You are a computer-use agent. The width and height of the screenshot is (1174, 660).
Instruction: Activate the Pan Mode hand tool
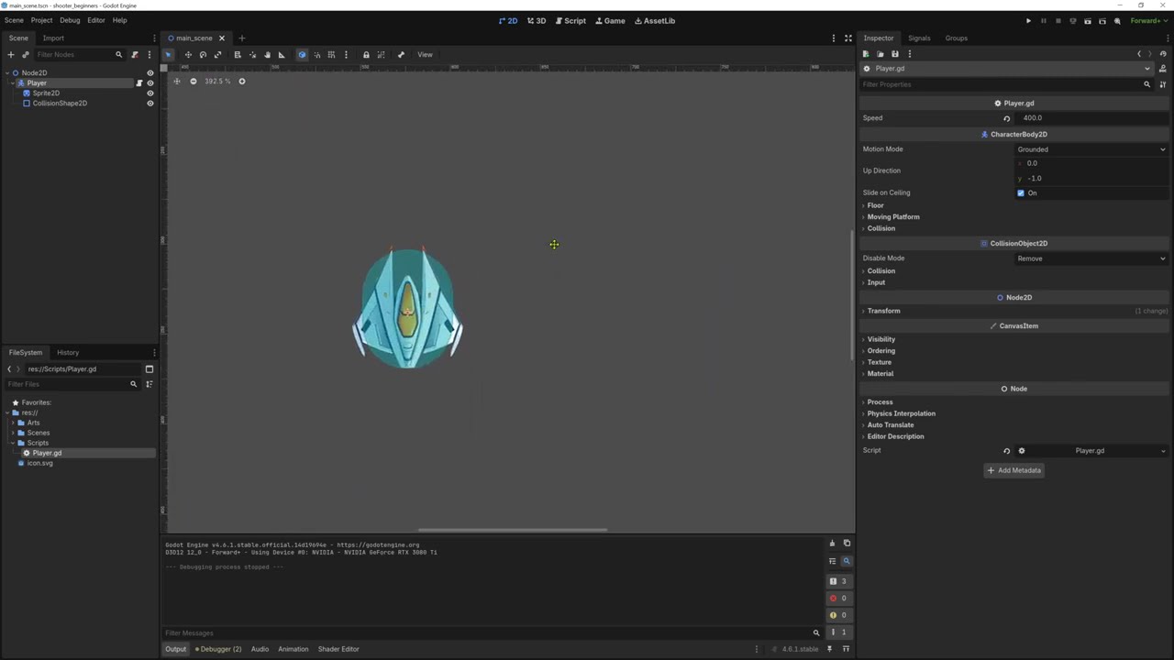click(x=267, y=55)
